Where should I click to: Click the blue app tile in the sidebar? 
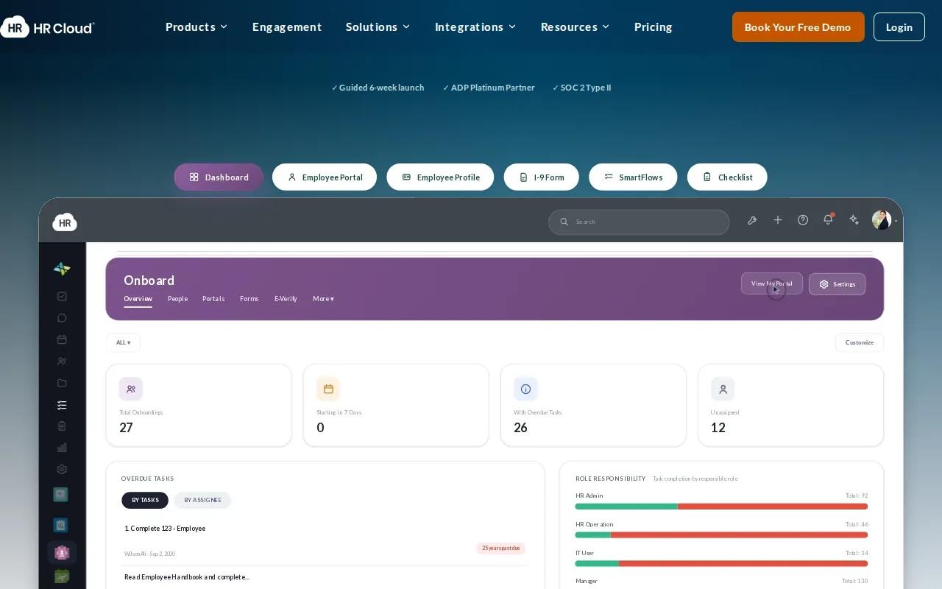61,525
